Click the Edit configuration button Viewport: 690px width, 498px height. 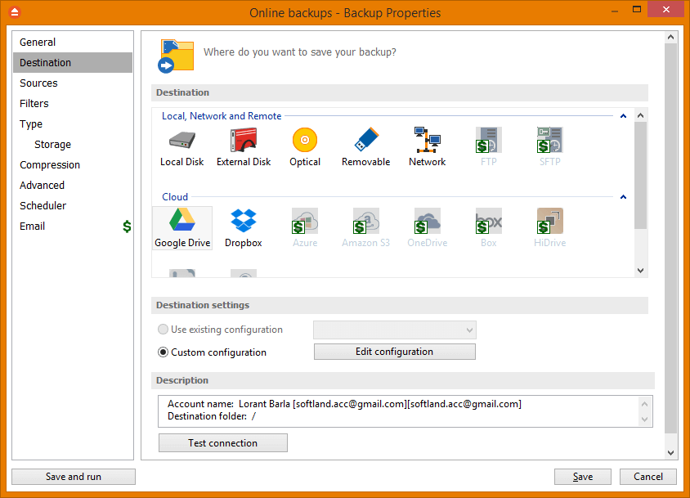click(394, 352)
